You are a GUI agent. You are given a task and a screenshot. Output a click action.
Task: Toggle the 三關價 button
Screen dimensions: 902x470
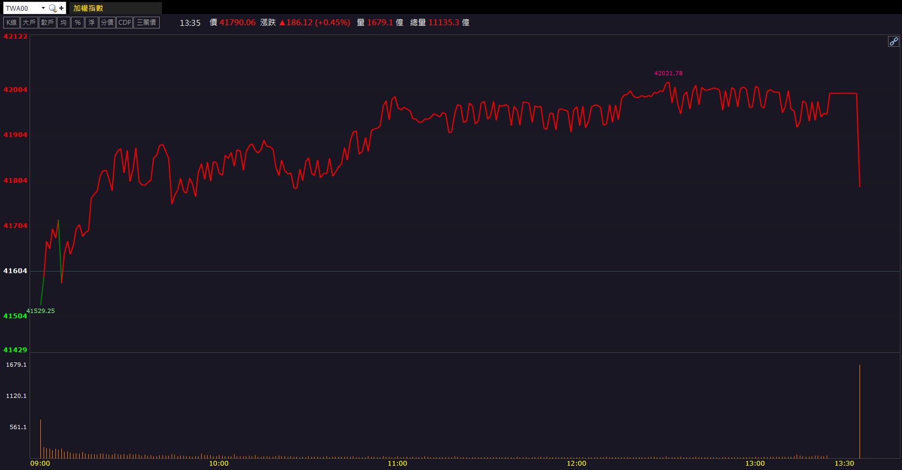tap(146, 23)
